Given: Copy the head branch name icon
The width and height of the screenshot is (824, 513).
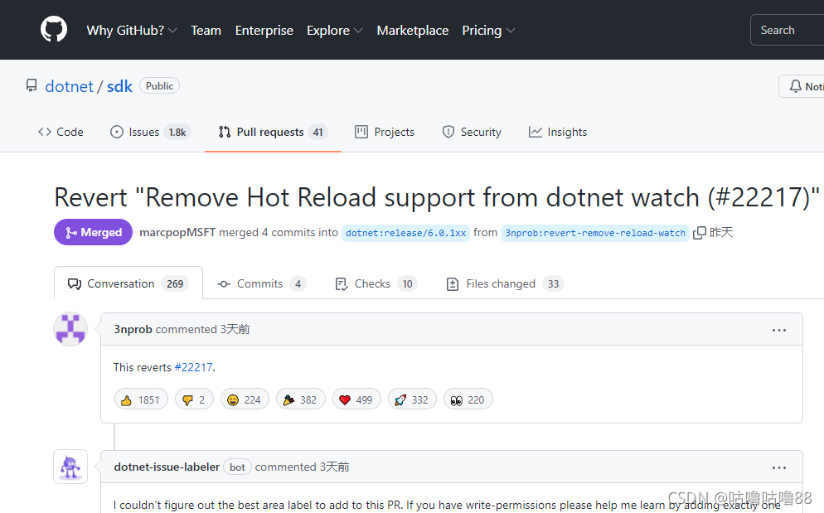Looking at the screenshot, I should coord(700,232).
